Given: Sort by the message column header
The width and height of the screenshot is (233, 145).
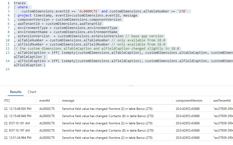Looking at the screenshot, I should [x=68, y=101].
